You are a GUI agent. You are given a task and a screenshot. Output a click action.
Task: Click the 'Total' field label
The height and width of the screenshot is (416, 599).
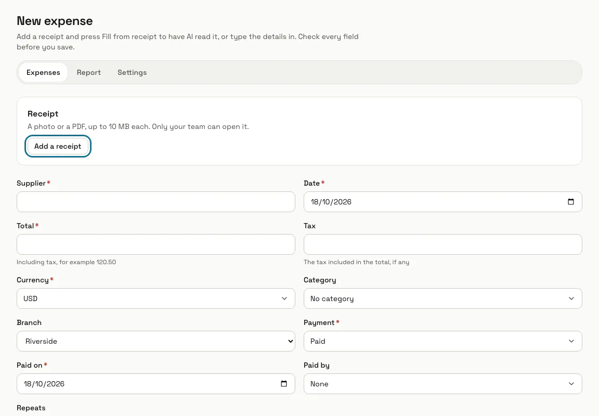25,226
